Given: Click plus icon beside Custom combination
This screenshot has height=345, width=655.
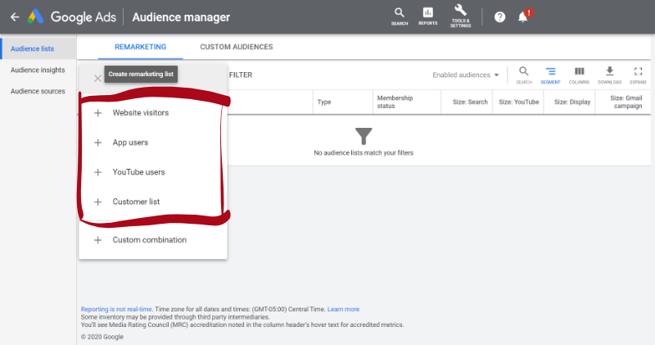Looking at the screenshot, I should (97, 240).
